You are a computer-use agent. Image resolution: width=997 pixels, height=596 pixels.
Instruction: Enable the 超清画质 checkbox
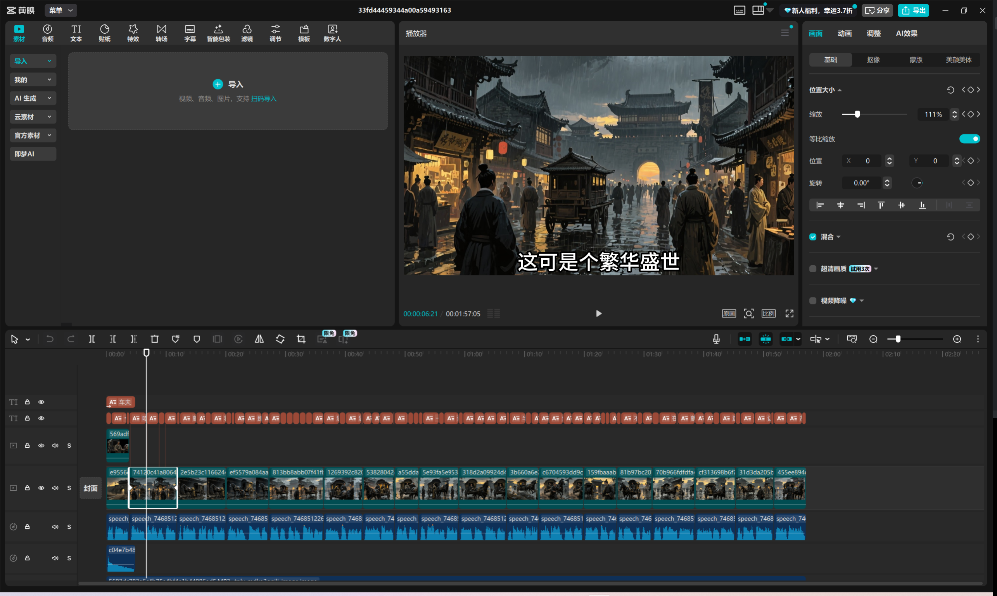click(x=813, y=269)
